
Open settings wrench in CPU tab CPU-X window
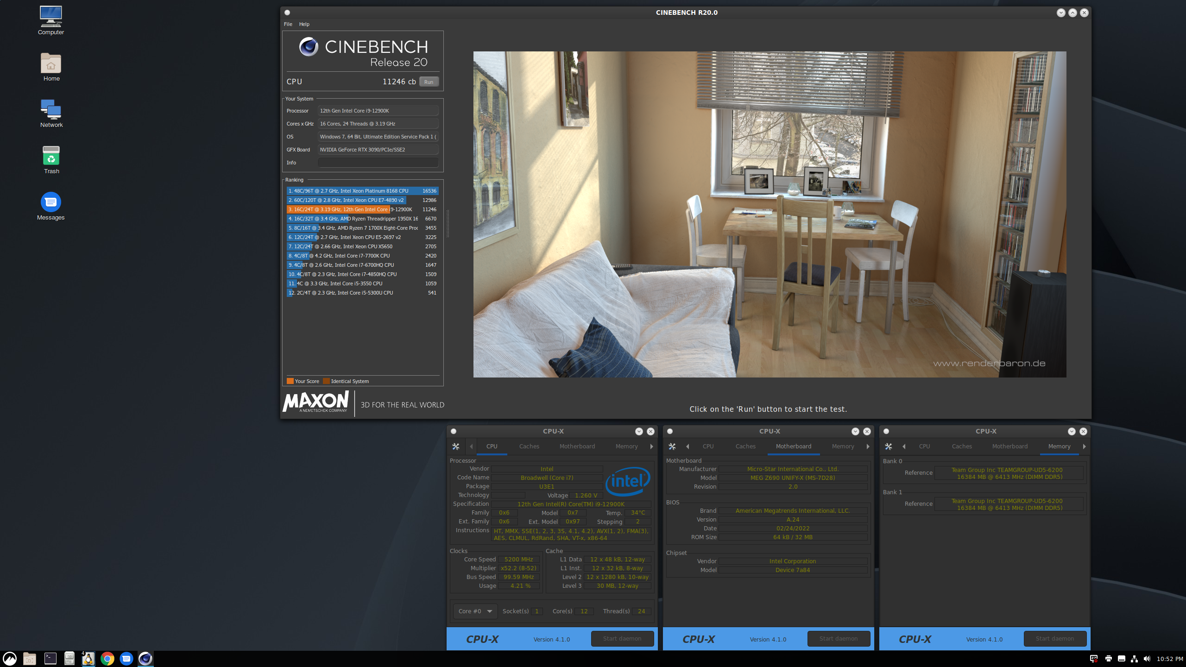coord(456,447)
